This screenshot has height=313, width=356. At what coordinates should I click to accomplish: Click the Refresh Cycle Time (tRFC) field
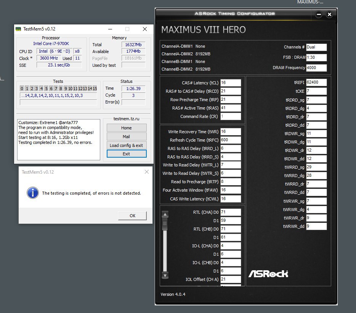pyautogui.click(x=231, y=140)
